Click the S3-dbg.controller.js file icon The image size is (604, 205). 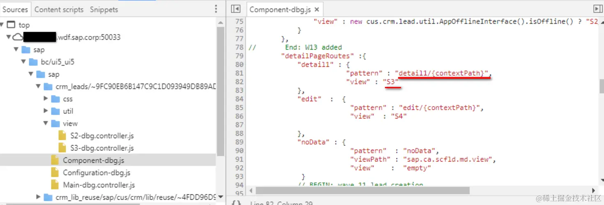click(x=62, y=148)
